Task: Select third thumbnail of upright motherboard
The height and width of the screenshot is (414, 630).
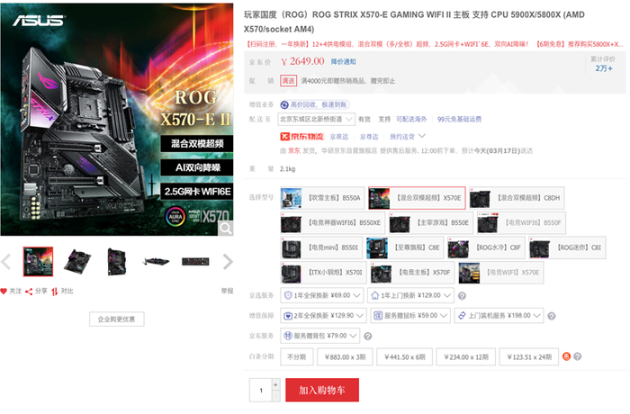Action: pyautogui.click(x=116, y=262)
